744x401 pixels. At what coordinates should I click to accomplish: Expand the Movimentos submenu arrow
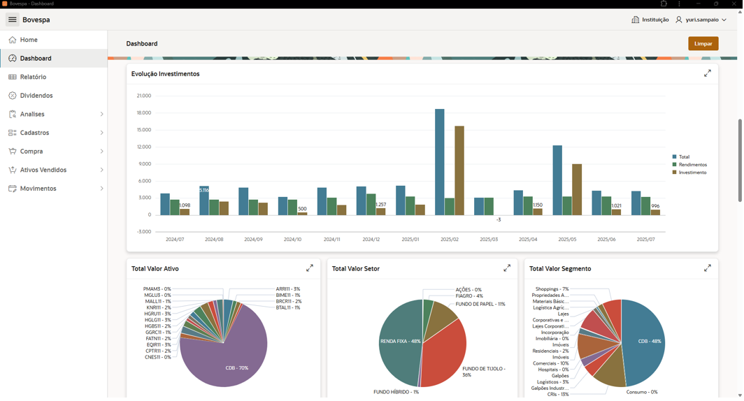tap(101, 188)
